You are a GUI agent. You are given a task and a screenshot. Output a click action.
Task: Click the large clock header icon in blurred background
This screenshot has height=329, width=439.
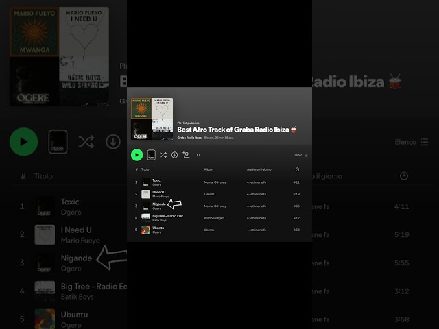tap(404, 176)
